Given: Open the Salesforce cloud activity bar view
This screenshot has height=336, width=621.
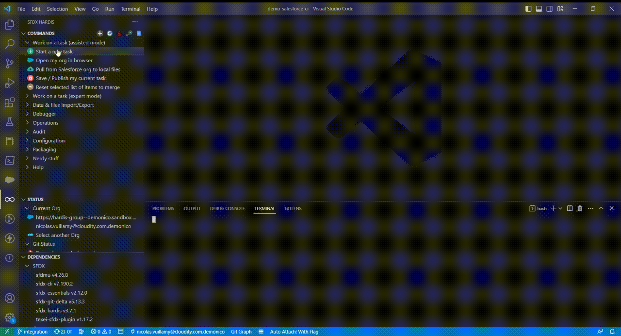Looking at the screenshot, I should (x=9, y=180).
